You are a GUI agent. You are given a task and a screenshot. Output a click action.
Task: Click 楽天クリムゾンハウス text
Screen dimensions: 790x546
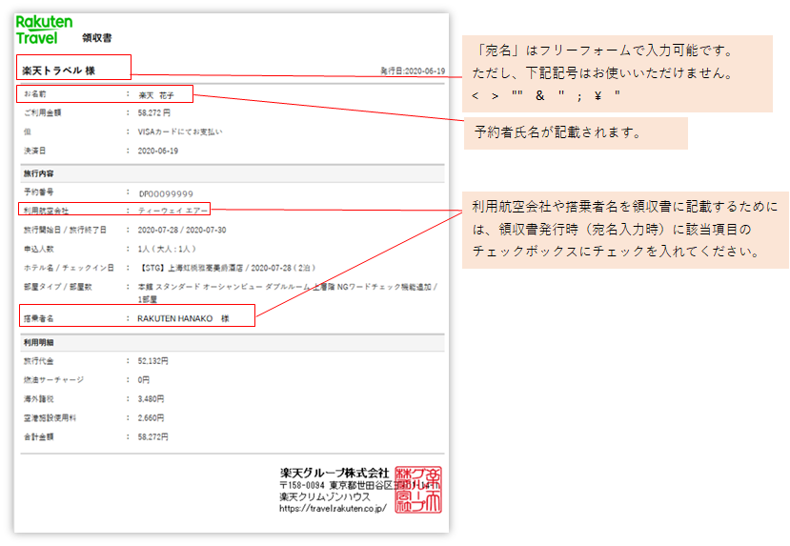(324, 496)
